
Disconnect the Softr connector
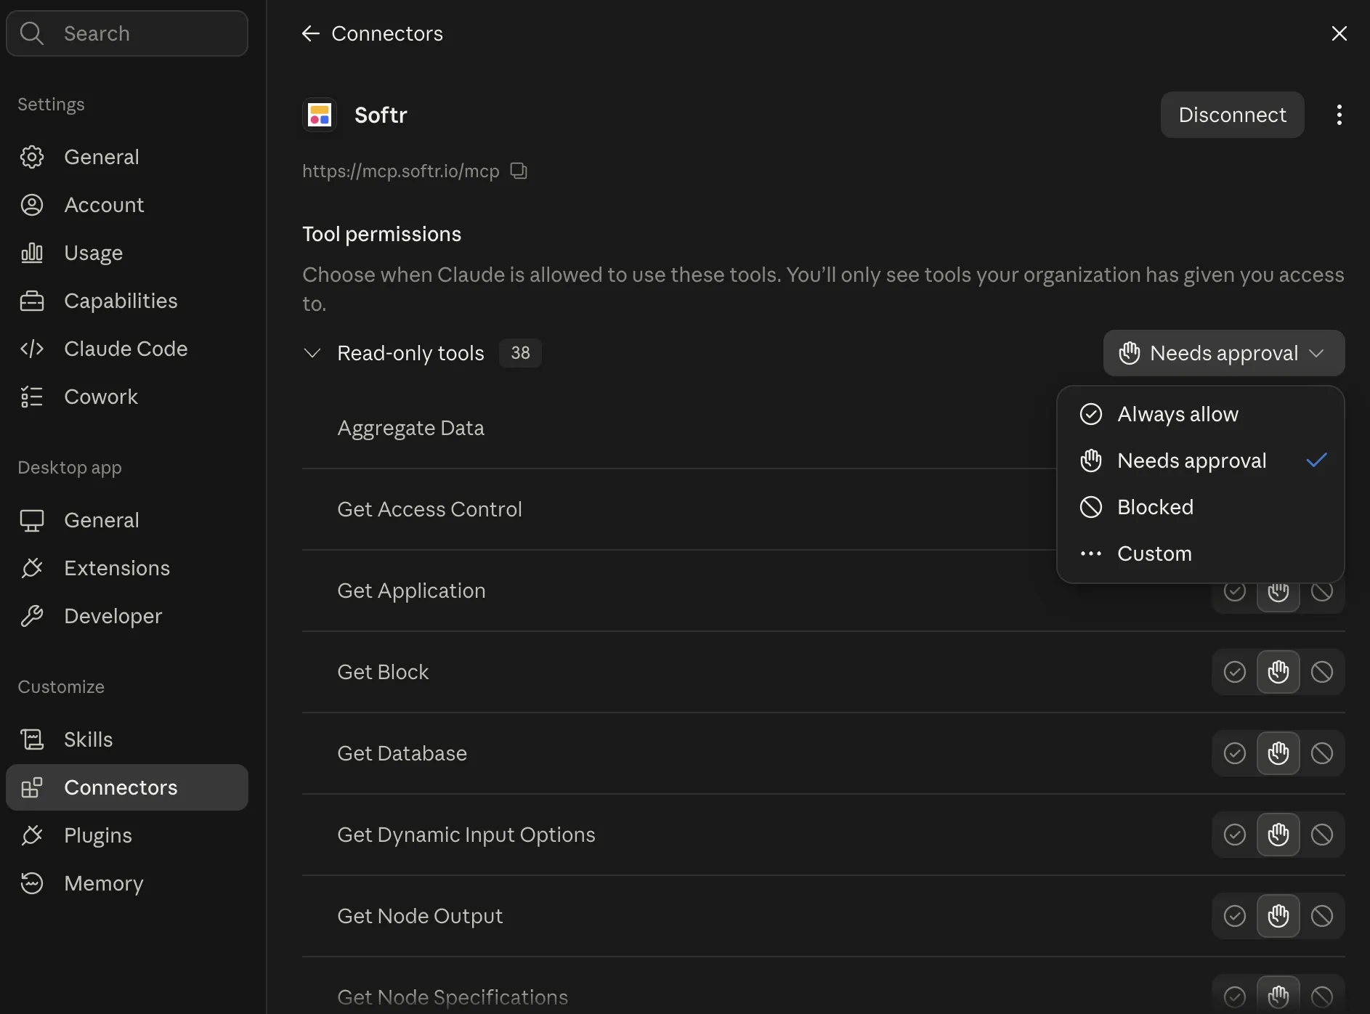[1232, 115]
